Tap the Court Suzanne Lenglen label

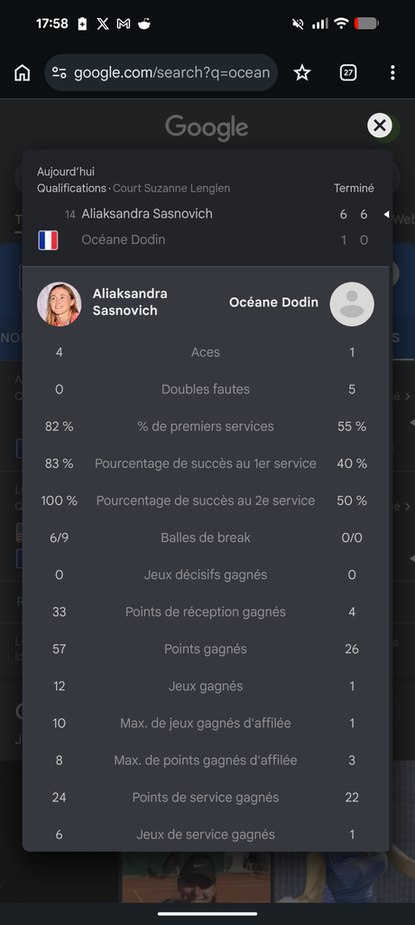(171, 188)
